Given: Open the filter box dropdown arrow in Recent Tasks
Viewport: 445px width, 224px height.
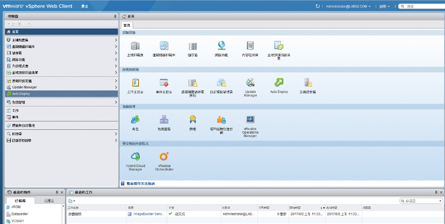Looking at the screenshot, I should (x=440, y=201).
